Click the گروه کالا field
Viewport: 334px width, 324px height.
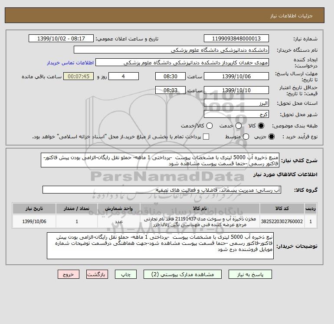point(162,190)
